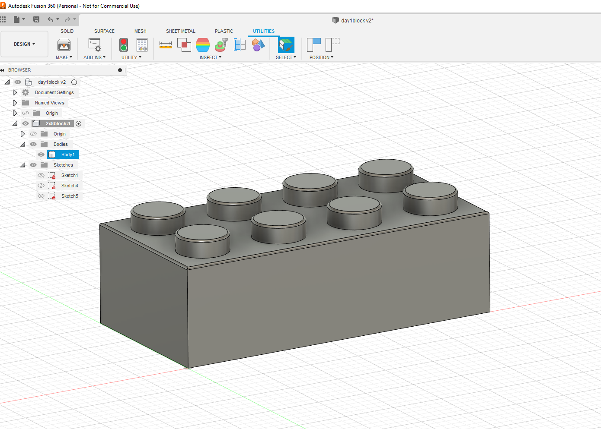
Task: Select the Measure ruler tool
Action: (x=166, y=45)
